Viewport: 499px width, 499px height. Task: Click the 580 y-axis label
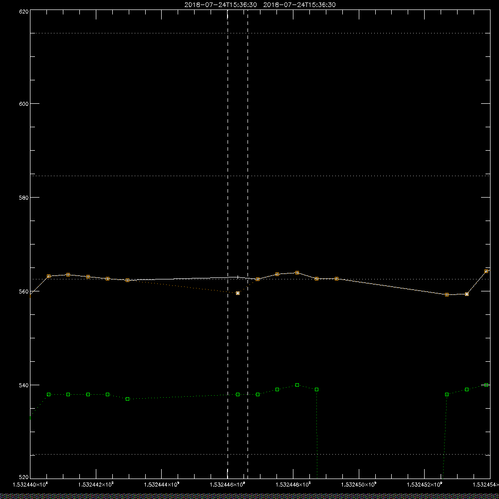pos(24,197)
